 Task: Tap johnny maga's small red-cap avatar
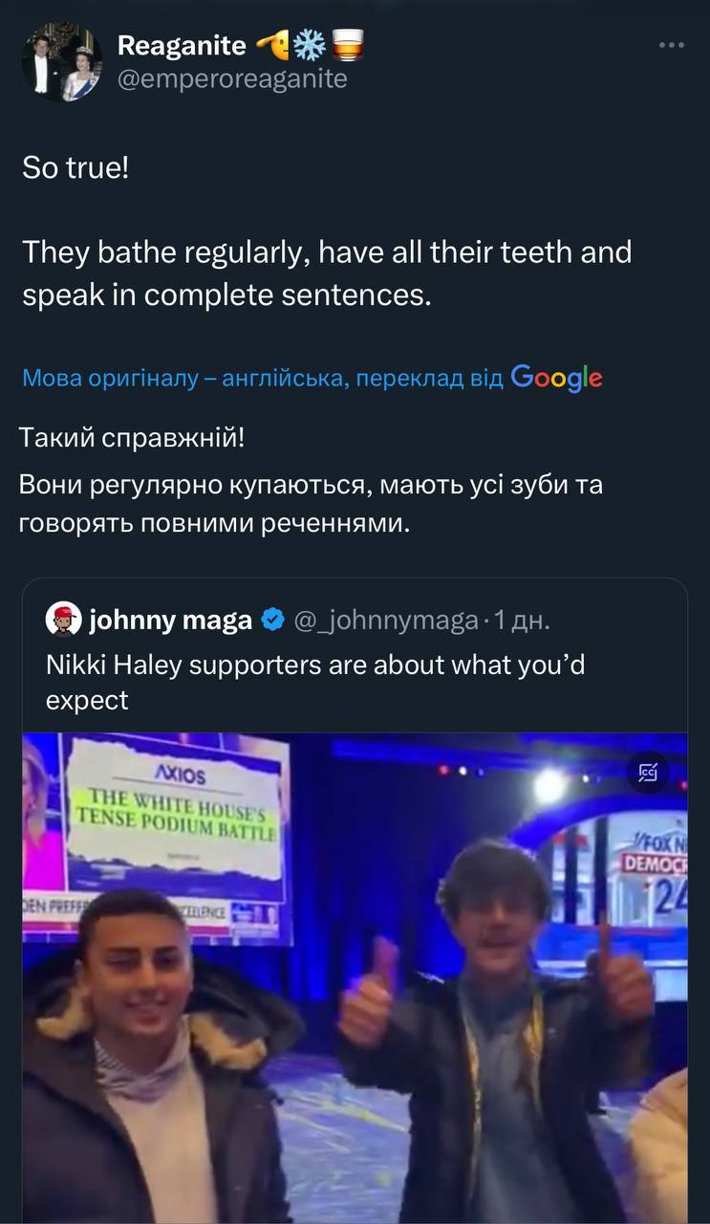(x=63, y=621)
